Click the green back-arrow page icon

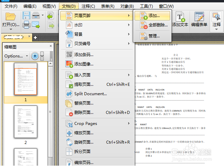tap(51, 15)
